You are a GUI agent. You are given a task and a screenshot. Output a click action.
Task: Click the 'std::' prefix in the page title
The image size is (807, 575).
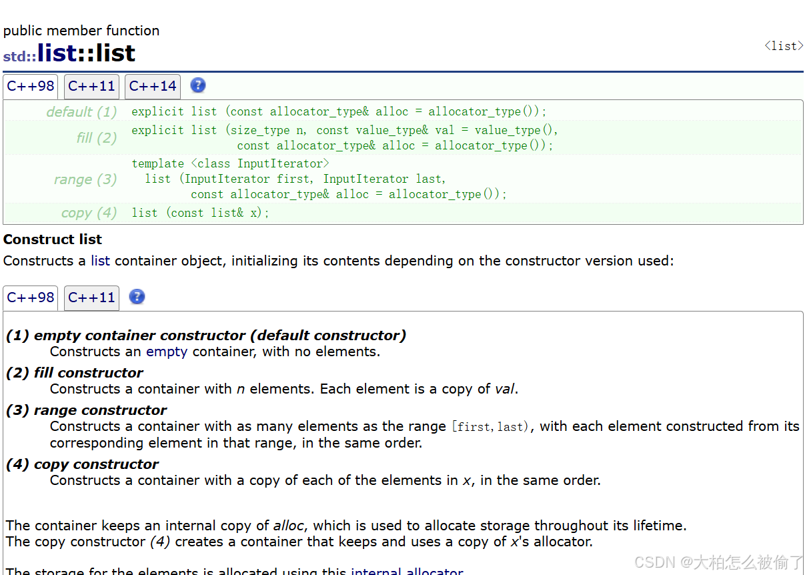(x=19, y=56)
